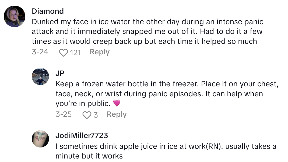Reply to JP's comment
Image resolution: width=288 pixels, height=162 pixels.
(x=117, y=114)
